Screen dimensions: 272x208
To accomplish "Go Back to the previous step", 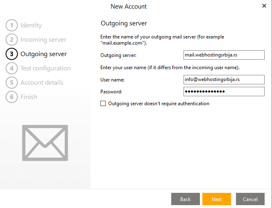I will click(x=186, y=199).
